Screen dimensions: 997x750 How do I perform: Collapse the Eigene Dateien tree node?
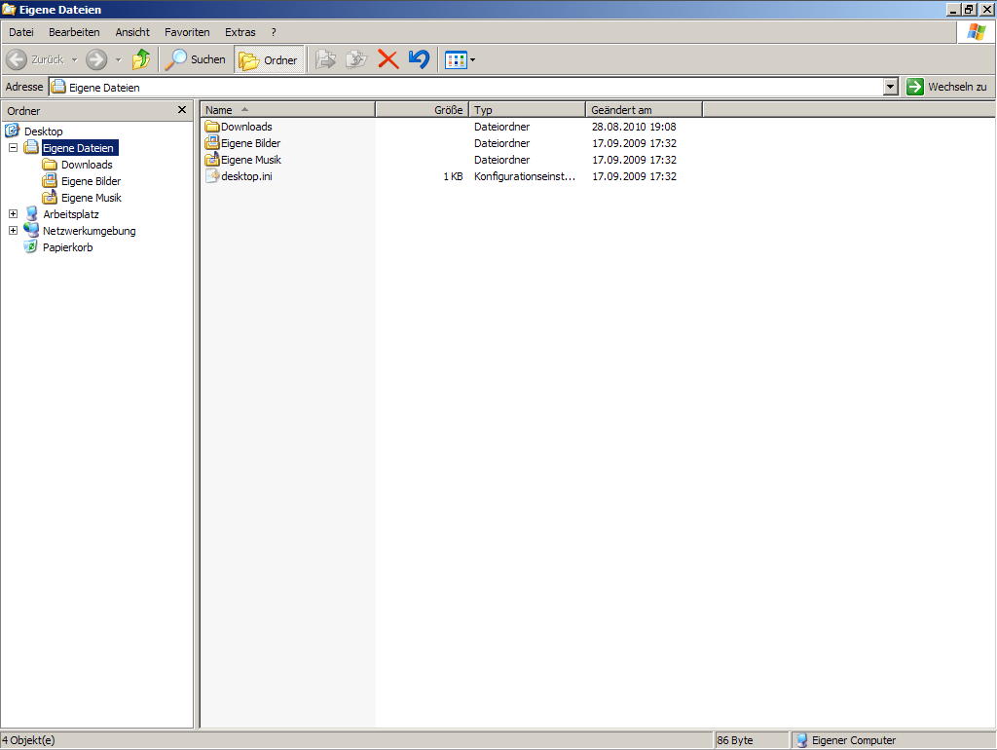click(x=13, y=148)
